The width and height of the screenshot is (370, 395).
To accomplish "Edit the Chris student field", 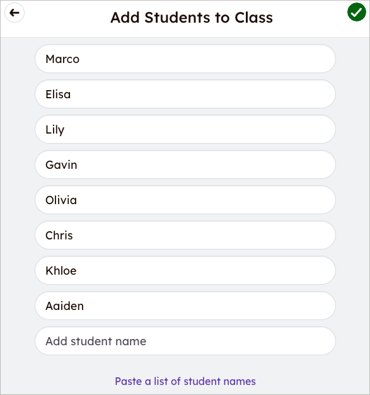I will (185, 235).
